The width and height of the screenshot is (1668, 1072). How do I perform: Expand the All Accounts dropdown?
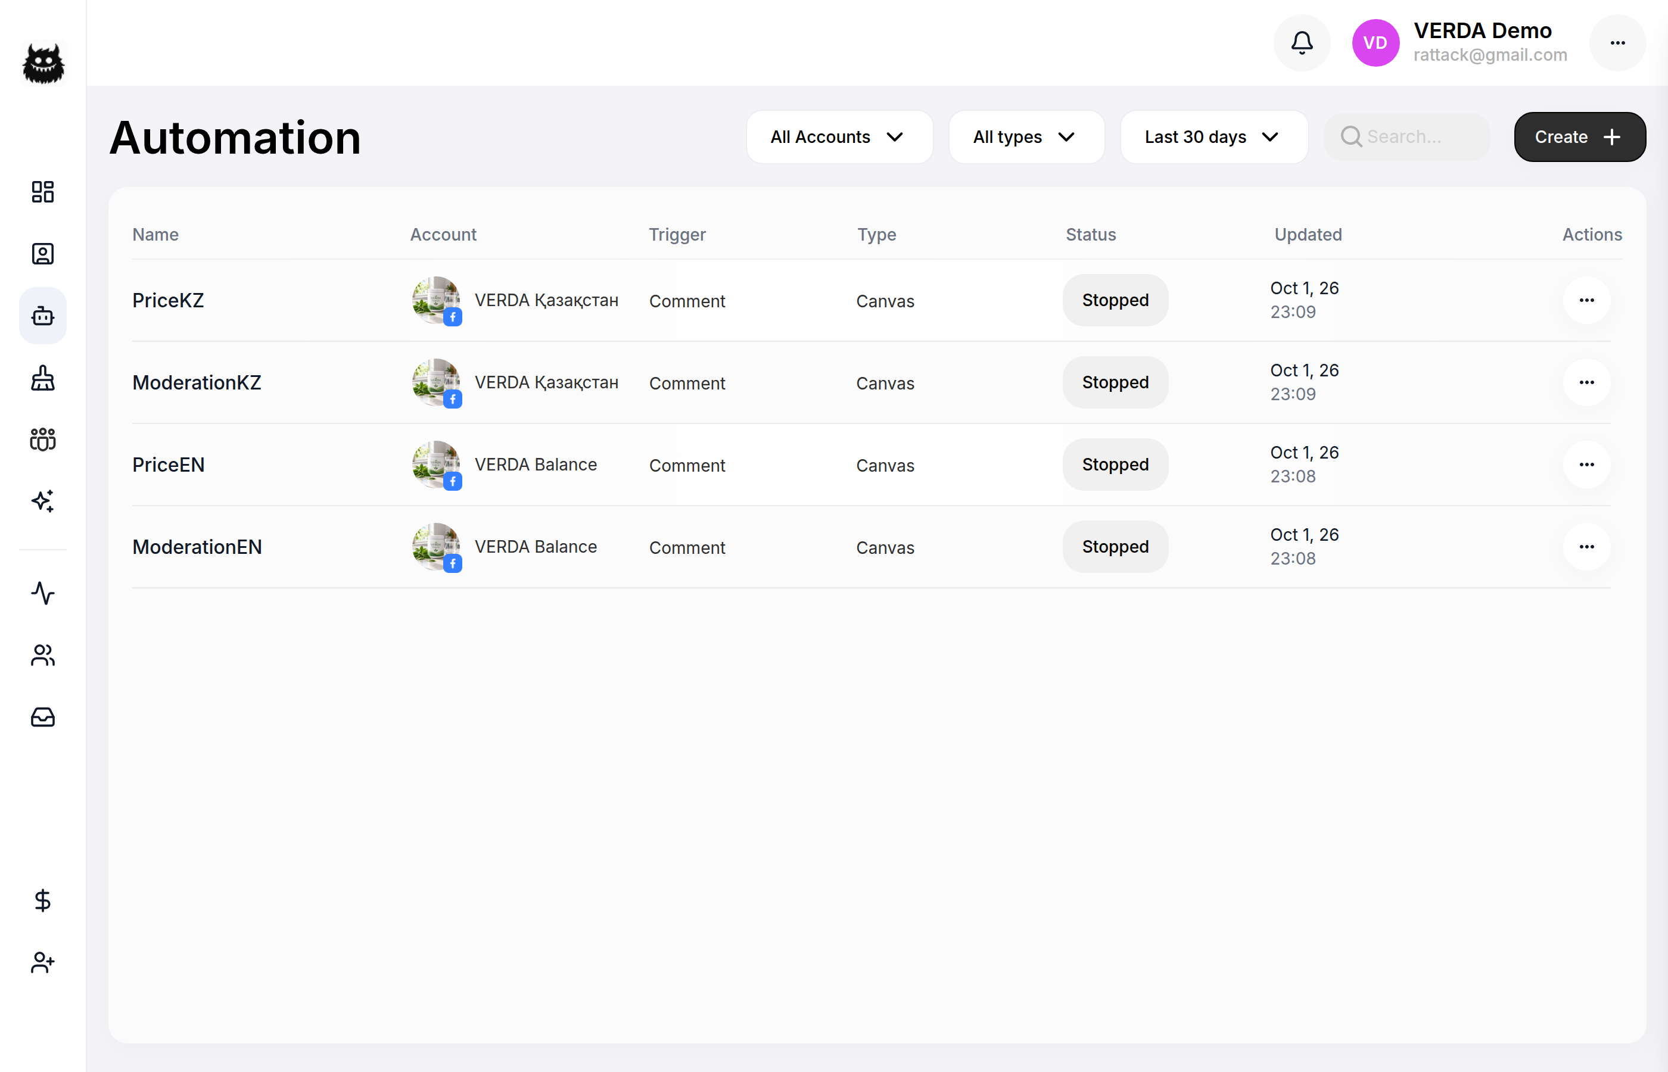click(x=839, y=137)
